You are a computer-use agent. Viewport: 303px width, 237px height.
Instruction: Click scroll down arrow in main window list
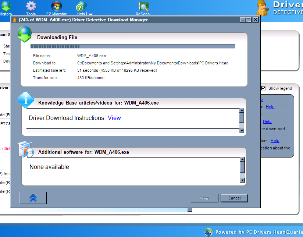pyautogui.click(x=190, y=209)
